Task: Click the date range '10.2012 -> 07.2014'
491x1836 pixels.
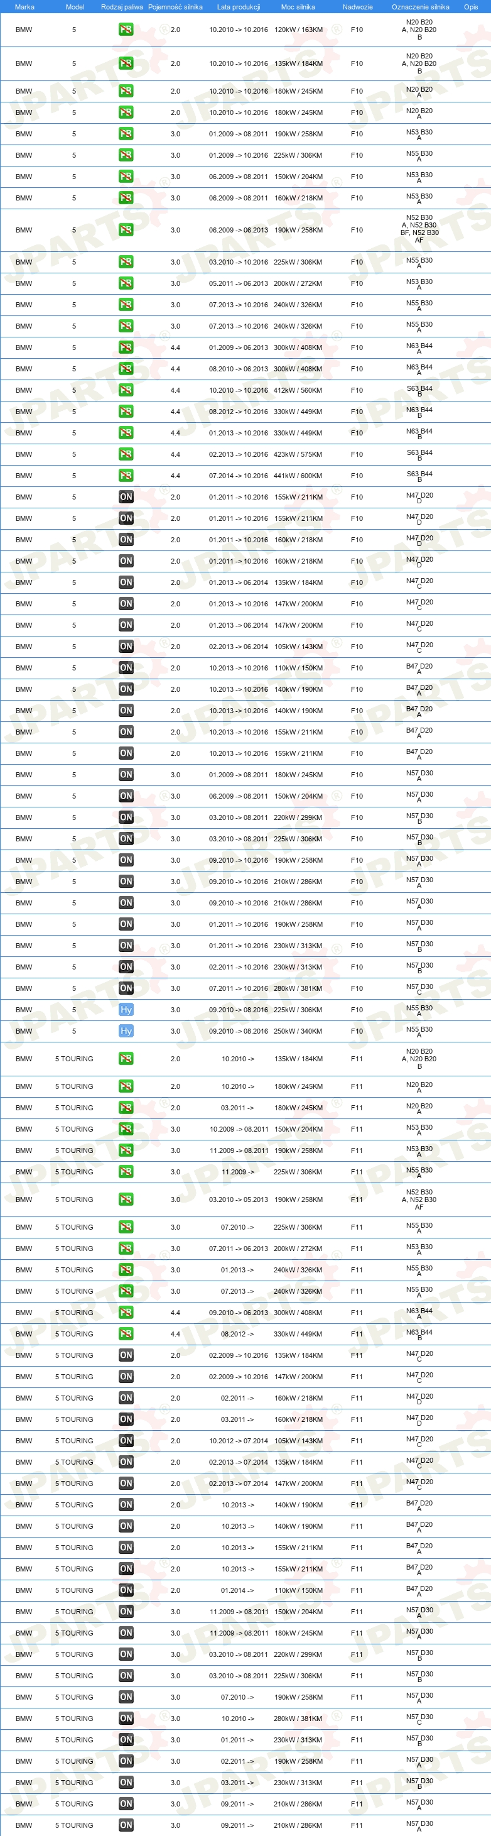Action: tap(239, 1441)
